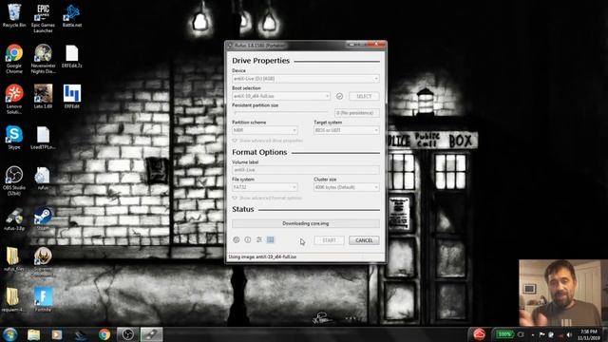Click the SELECT button in Rufus

[364, 96]
